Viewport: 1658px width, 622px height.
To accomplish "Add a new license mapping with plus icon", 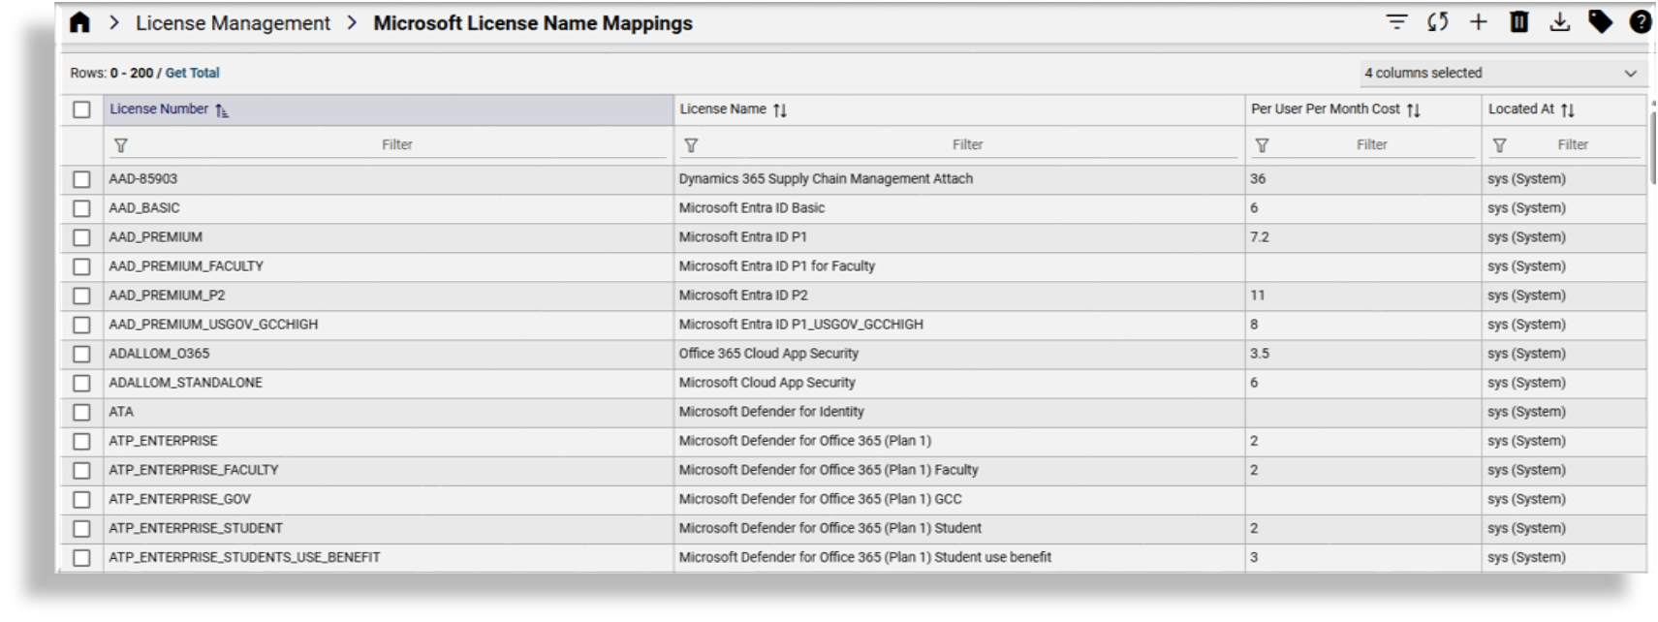I will (x=1478, y=21).
